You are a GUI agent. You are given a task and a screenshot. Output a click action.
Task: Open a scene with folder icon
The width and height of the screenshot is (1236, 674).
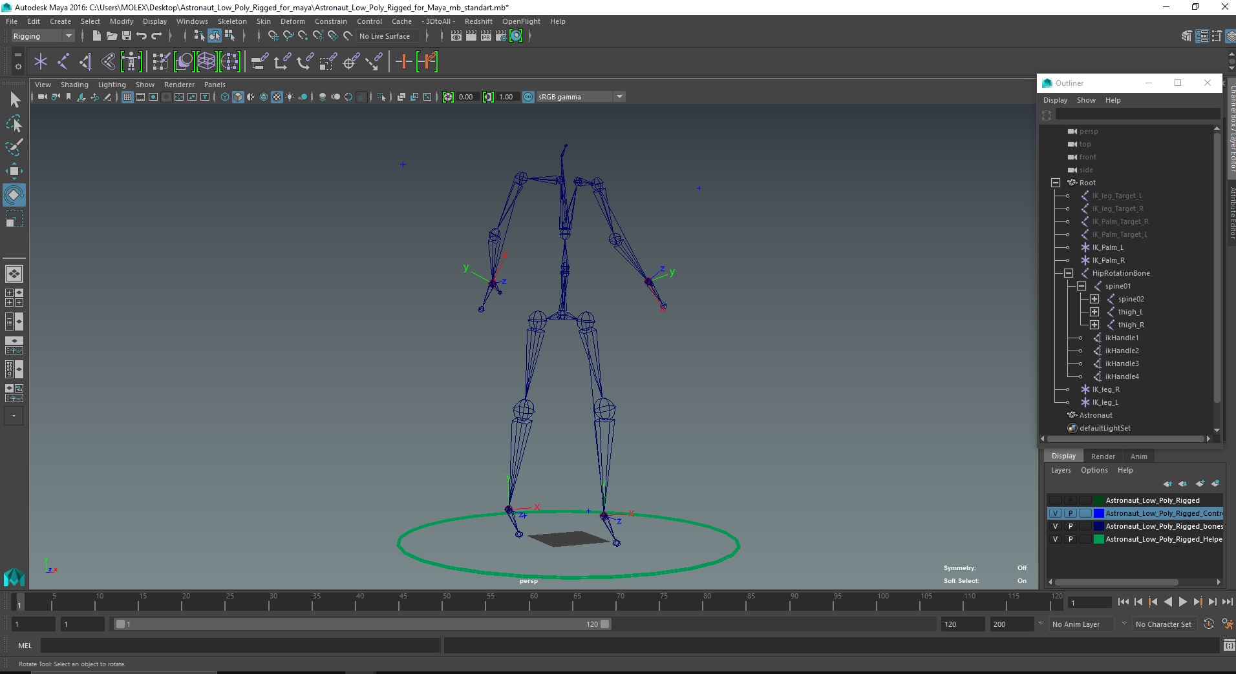point(111,36)
